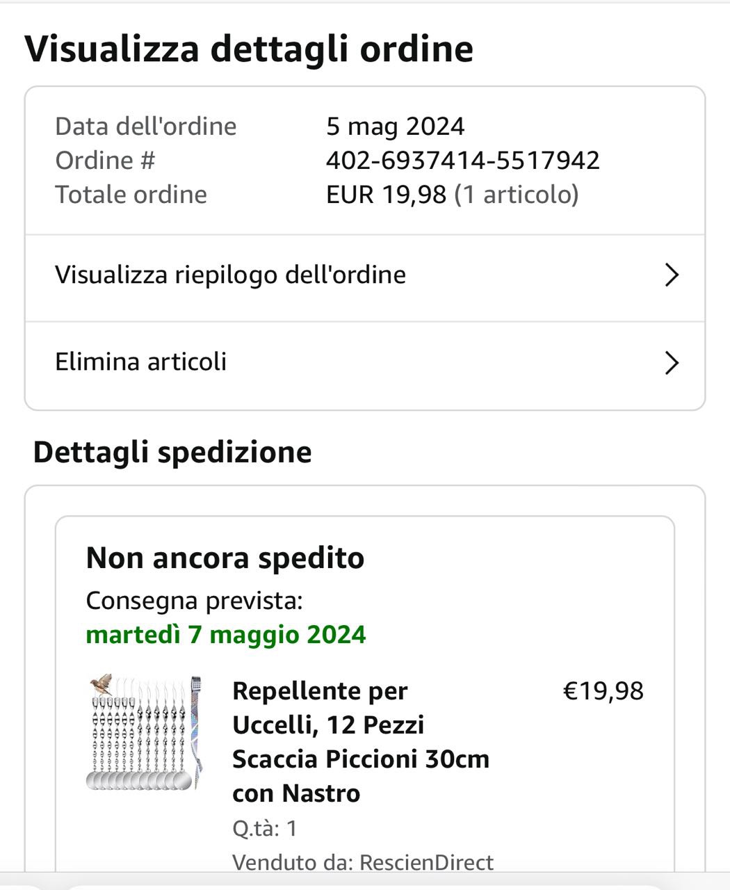
Task: Tap the Q.tà: 1 quantity text
Action: click(x=265, y=828)
